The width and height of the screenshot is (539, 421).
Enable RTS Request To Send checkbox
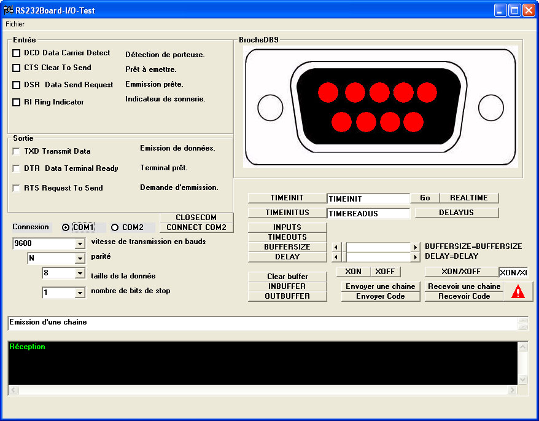pyautogui.click(x=16, y=188)
